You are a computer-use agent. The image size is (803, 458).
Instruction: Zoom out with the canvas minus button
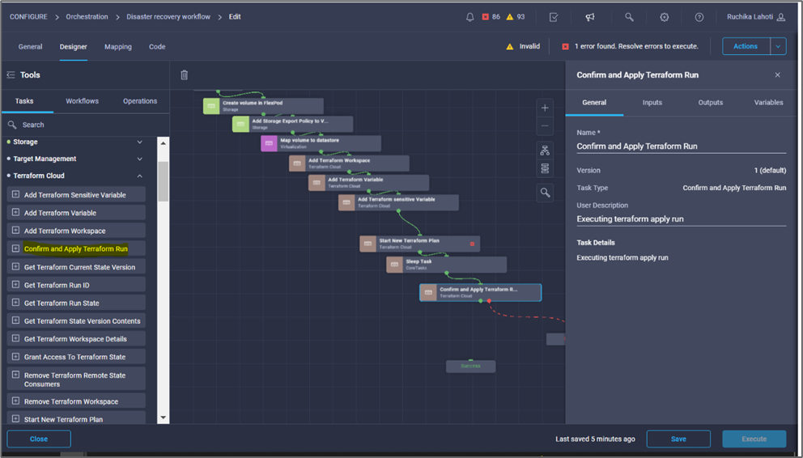coord(545,125)
